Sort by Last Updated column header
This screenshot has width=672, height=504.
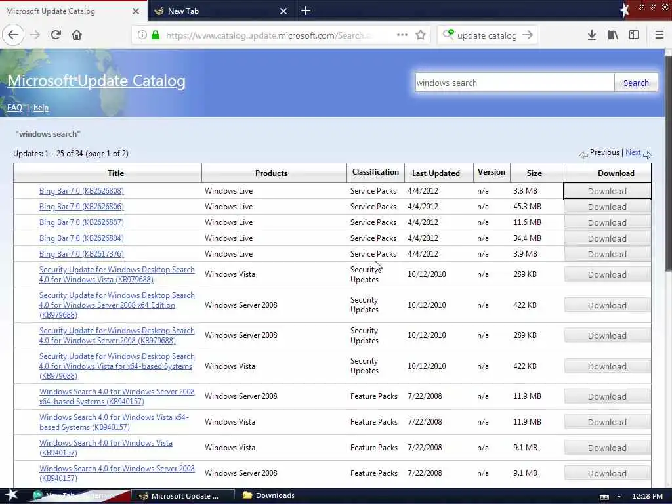[x=436, y=173]
